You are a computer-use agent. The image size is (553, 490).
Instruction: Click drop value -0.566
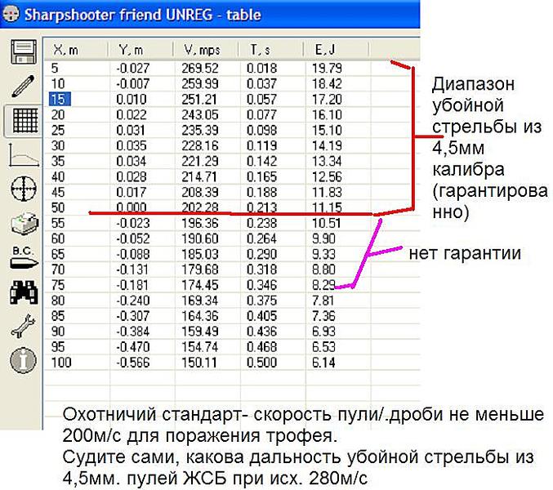(133, 363)
